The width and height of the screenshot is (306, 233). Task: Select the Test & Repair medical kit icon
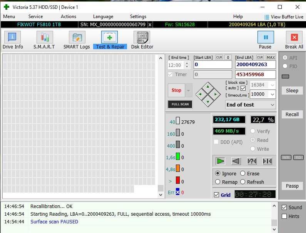tap(109, 37)
